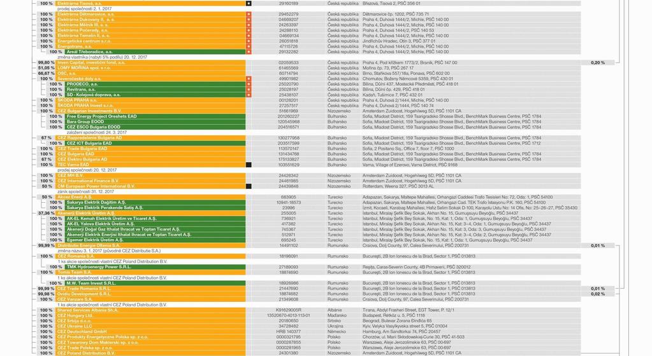Select the Elektrárna Dukovany II row name
The height and width of the screenshot is (356, 652).
85,20
